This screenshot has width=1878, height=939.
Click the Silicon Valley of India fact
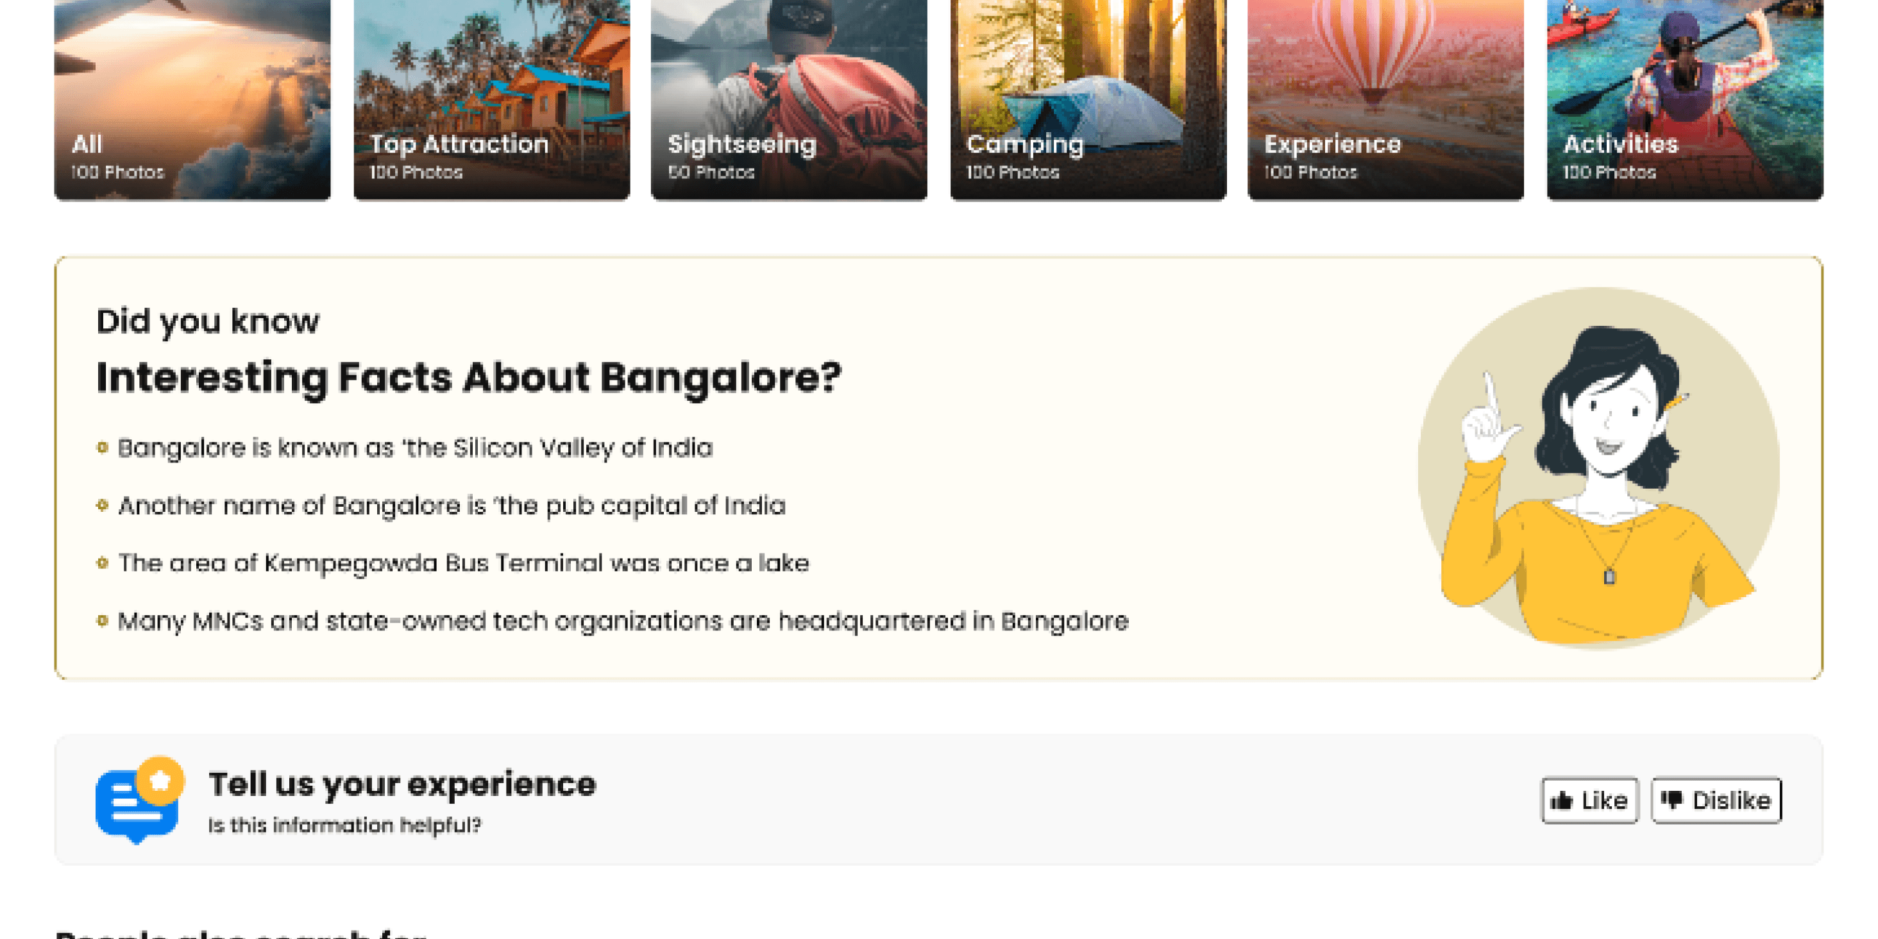415,448
